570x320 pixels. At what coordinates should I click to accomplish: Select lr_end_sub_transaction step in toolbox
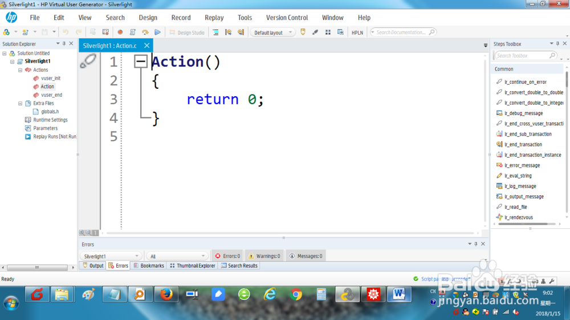coord(528,134)
